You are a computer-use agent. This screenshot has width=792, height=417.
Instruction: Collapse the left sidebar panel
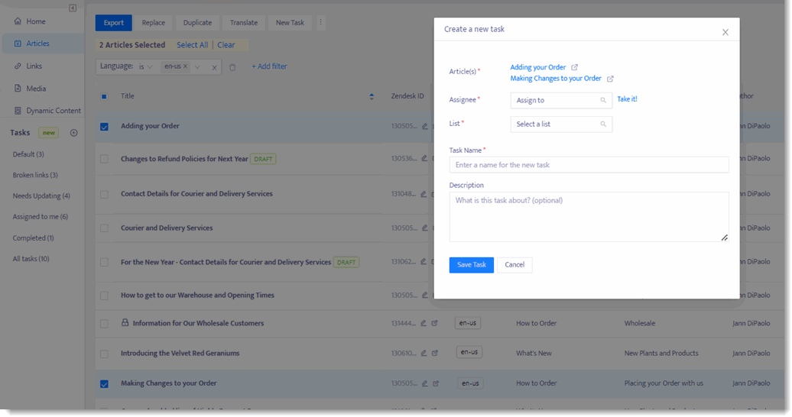coord(73,8)
